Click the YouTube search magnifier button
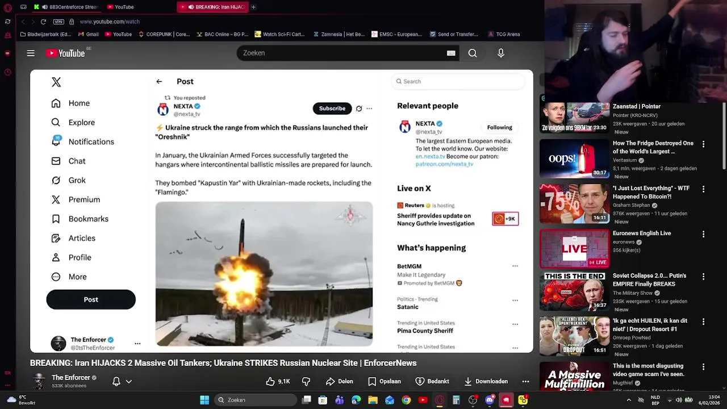This screenshot has height=409, width=727. (473, 53)
